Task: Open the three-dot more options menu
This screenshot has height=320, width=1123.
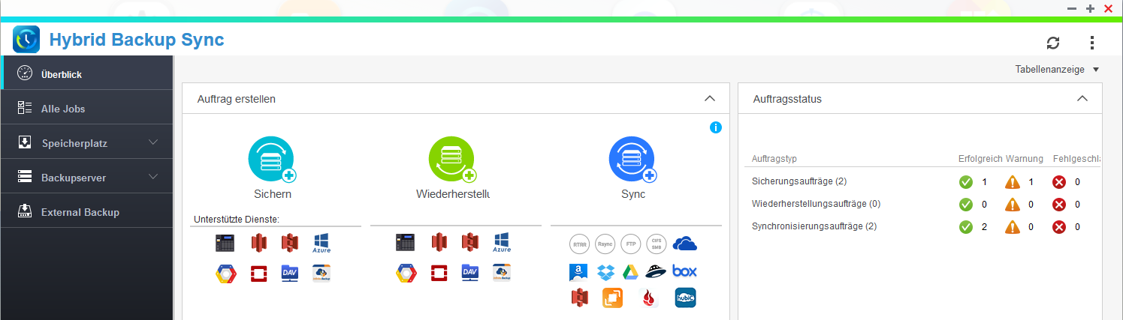Action: (x=1092, y=43)
